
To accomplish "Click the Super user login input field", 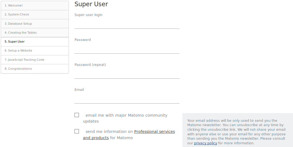I will pyautogui.click(x=127, y=24).
